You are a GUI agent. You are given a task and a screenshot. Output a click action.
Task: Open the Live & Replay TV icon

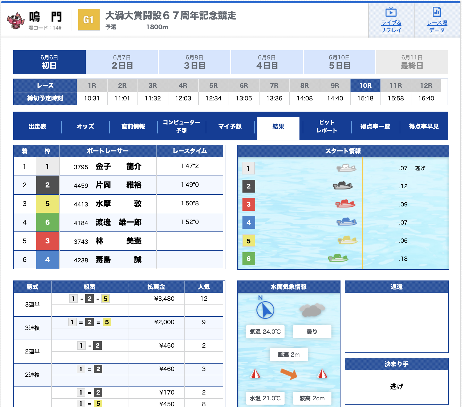point(391,12)
